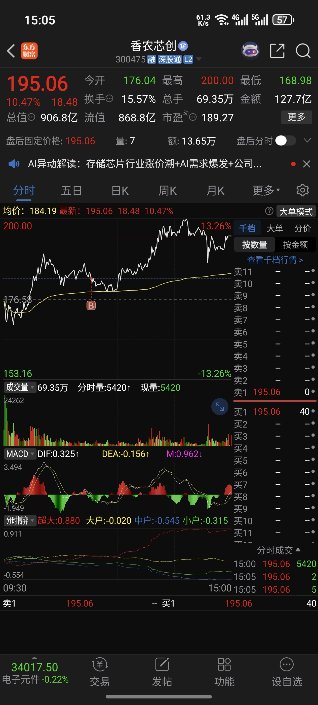Toggle the 盘后分时 switch

click(x=286, y=141)
